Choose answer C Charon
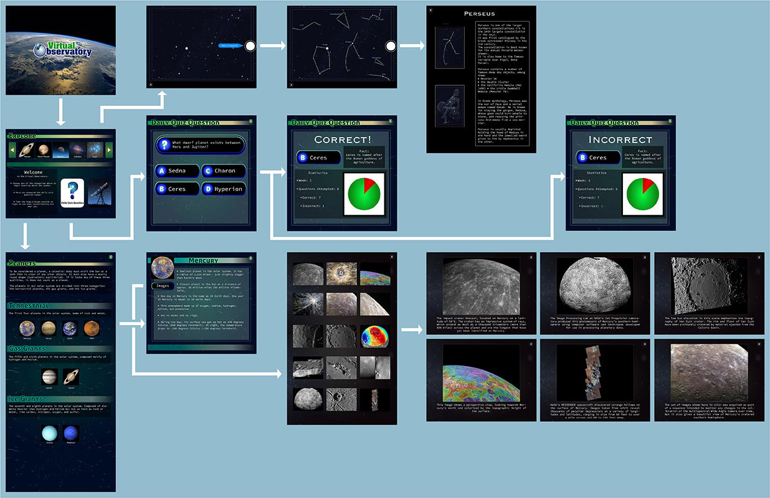The image size is (770, 498). [223, 171]
